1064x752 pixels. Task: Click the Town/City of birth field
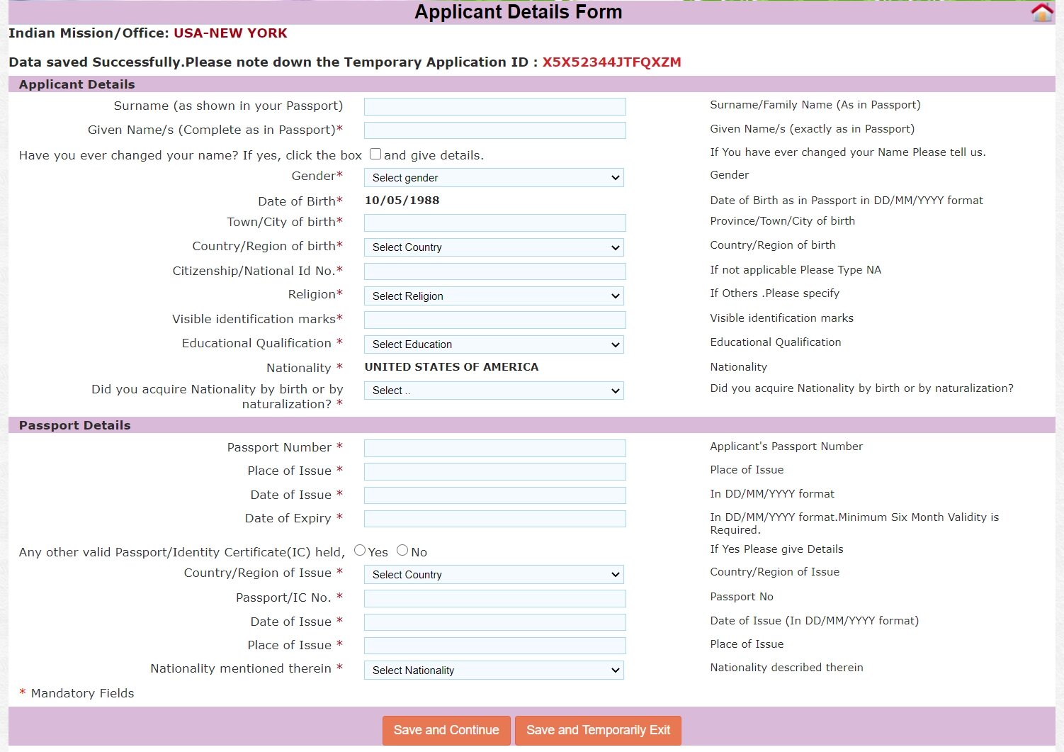coord(494,223)
